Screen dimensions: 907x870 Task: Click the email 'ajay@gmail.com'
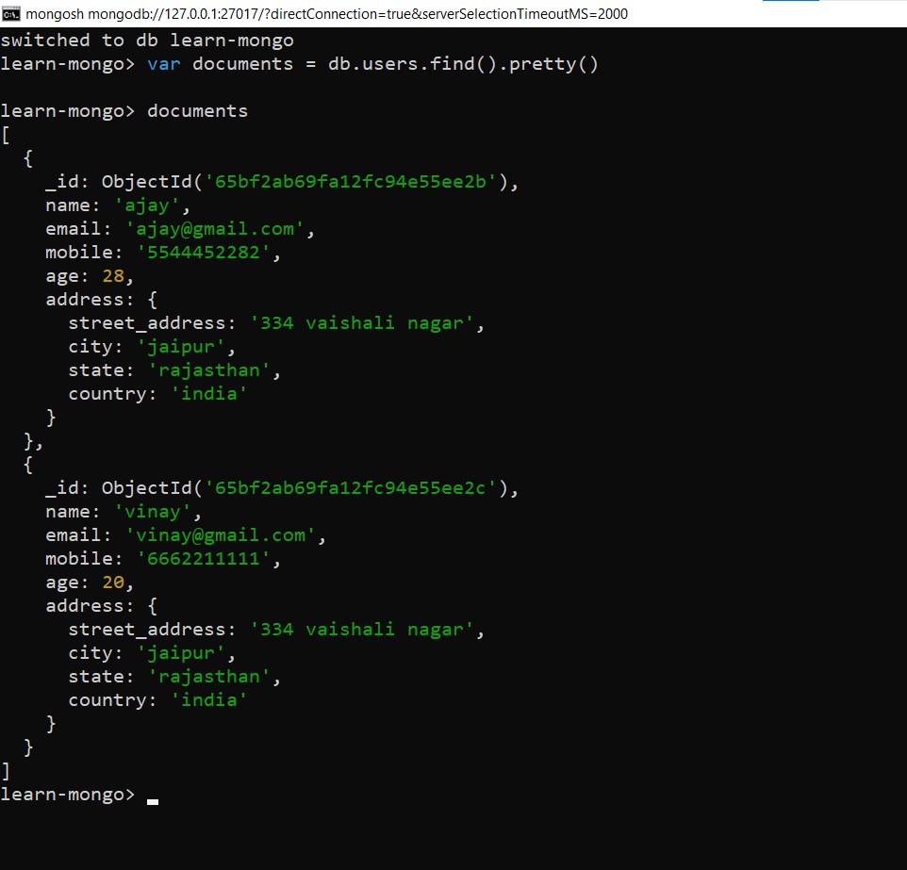[215, 229]
